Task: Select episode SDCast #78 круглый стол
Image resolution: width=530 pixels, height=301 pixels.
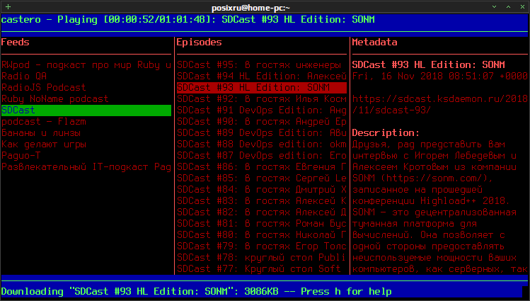Action: (x=262, y=257)
